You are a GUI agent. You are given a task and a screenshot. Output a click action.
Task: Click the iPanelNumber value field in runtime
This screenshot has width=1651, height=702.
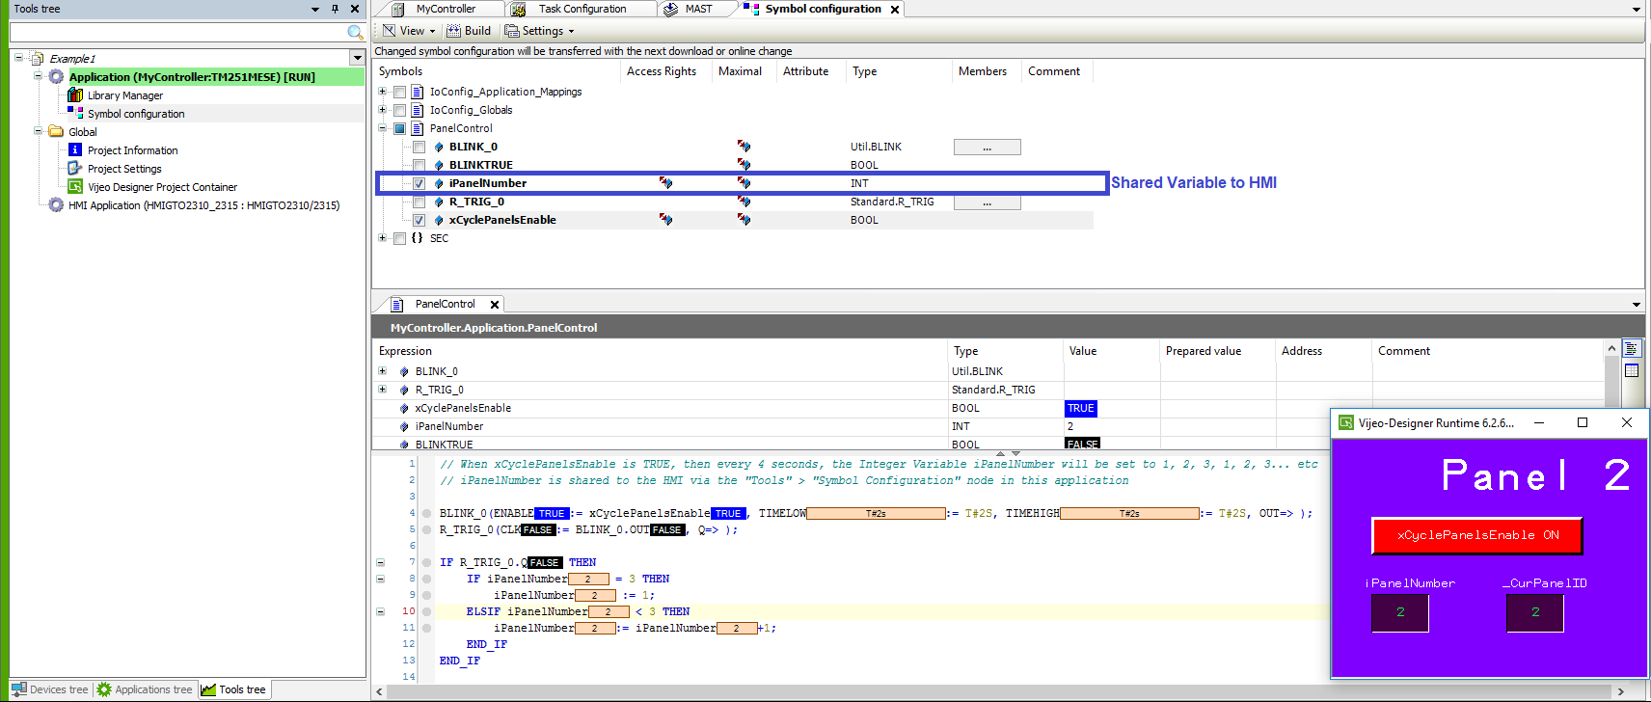pos(1400,613)
